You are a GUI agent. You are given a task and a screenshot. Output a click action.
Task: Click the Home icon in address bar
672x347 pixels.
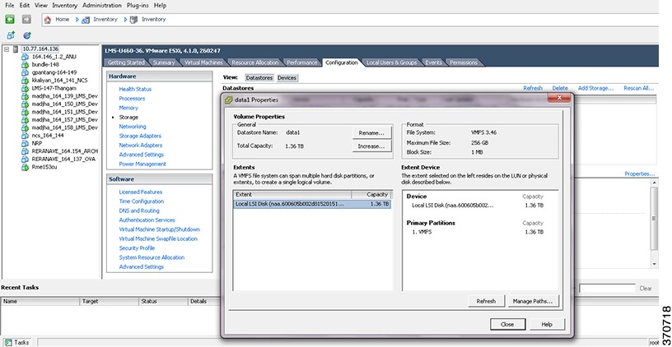(48, 20)
